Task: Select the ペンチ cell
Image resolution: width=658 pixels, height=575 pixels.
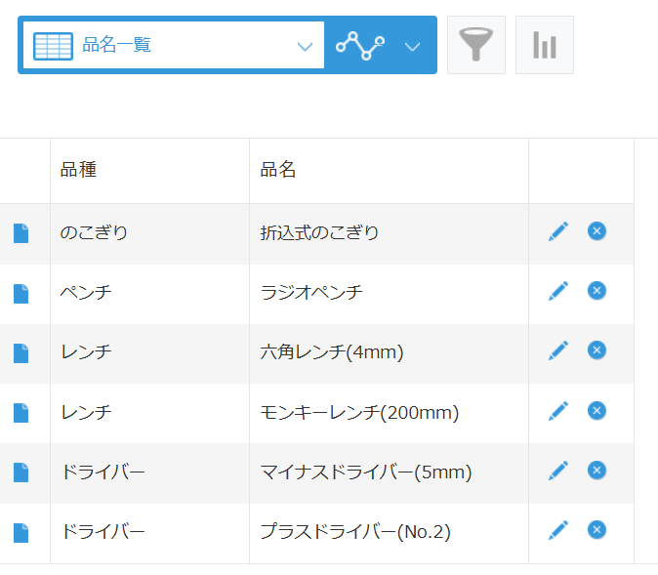Action: point(149,294)
